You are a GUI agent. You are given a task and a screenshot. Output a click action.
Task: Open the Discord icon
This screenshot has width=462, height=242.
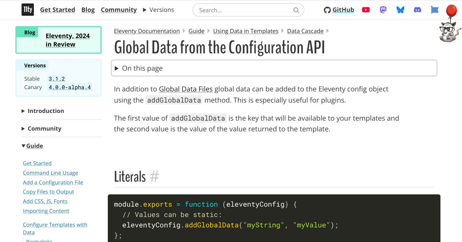tap(417, 10)
